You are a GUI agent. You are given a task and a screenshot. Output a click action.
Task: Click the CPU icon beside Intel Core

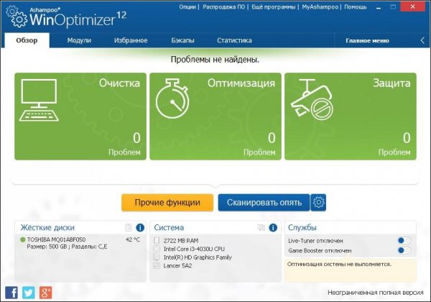click(x=157, y=249)
